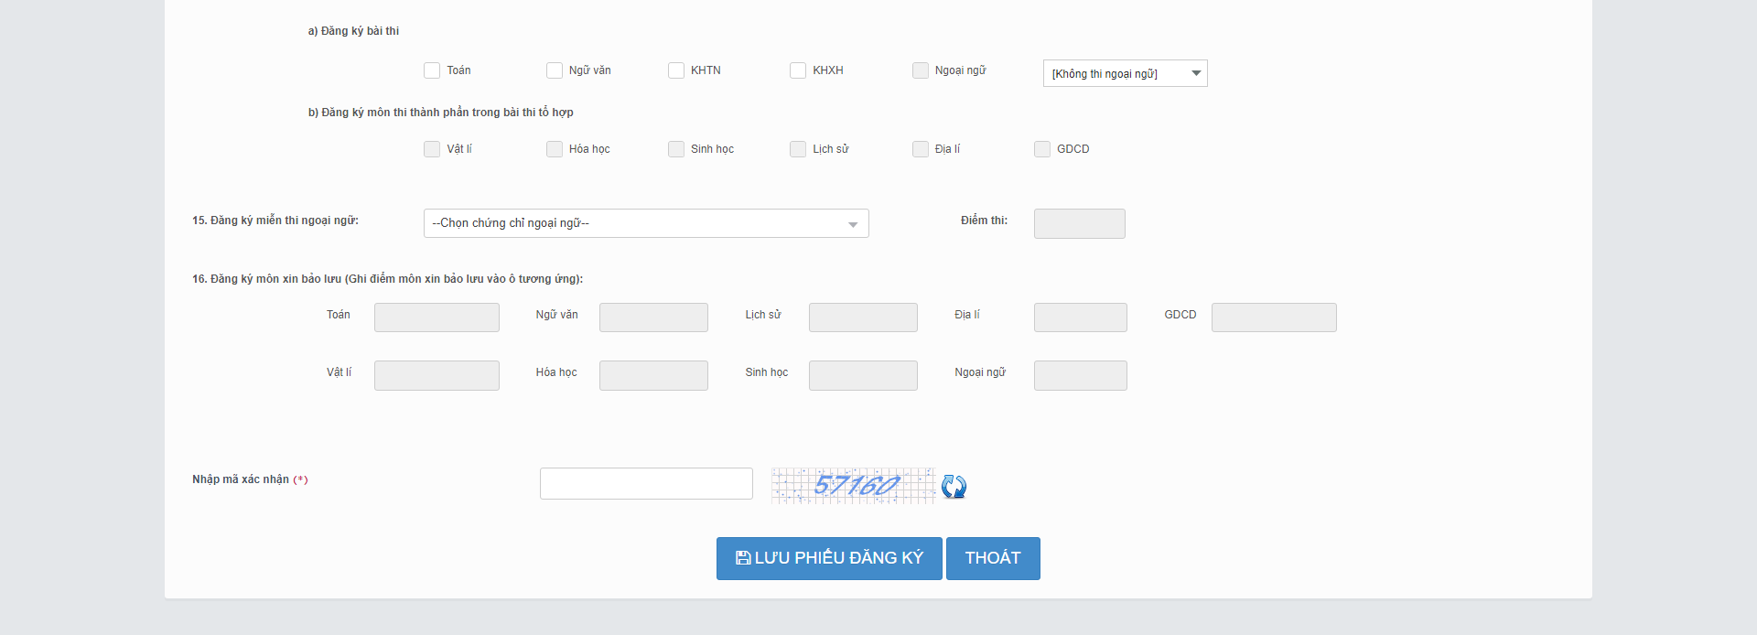Select the Sinh học reserved score field
This screenshot has height=635, width=1757.
tap(863, 375)
